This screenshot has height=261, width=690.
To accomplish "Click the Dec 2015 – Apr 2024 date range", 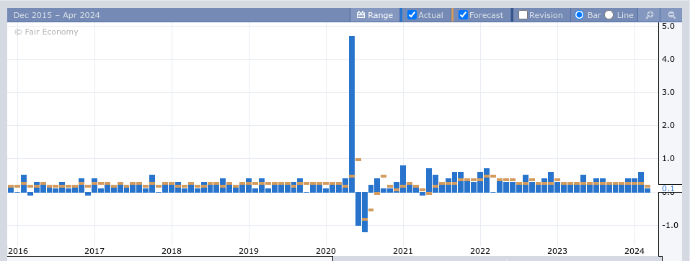I will [57, 15].
